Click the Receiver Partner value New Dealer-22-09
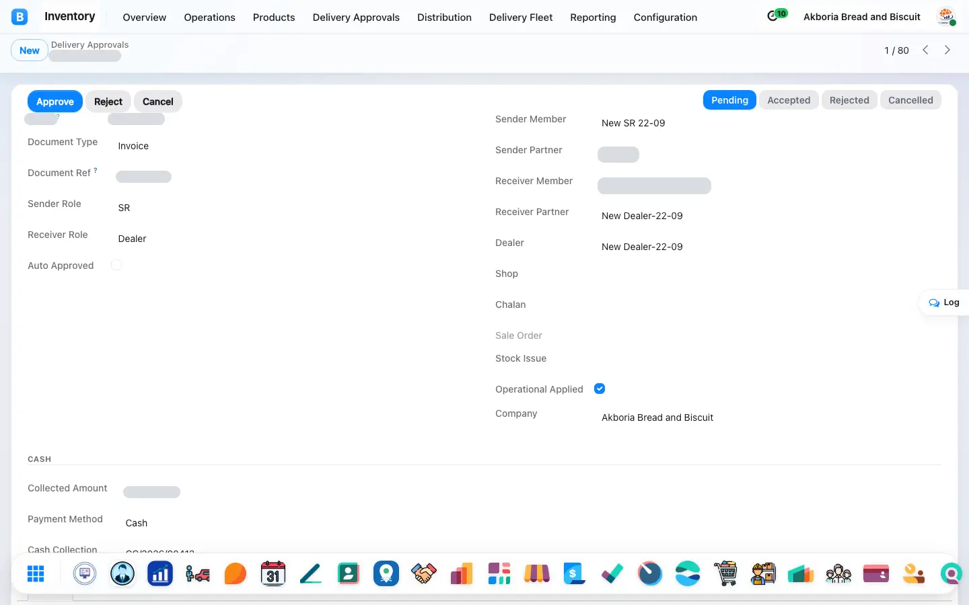Viewport: 969px width, 605px height. pos(642,216)
